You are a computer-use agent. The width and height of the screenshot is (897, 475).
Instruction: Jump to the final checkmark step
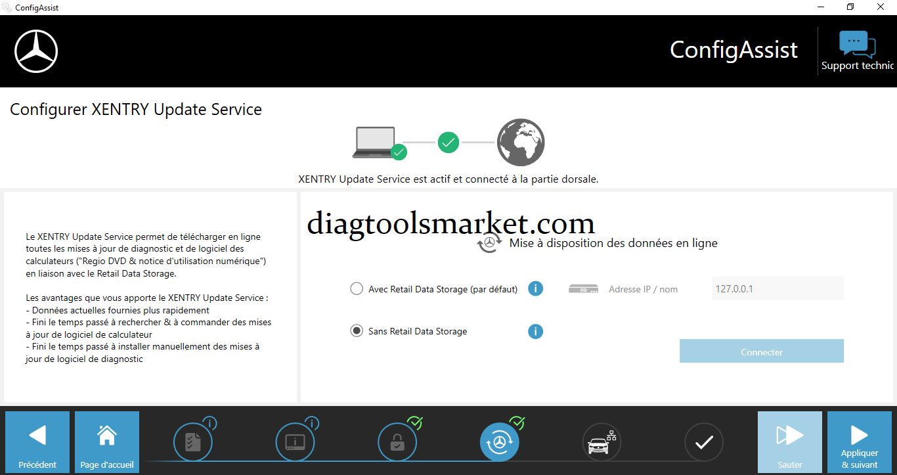(704, 442)
